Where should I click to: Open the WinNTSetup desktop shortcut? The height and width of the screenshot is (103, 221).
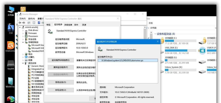click(x=11, y=83)
